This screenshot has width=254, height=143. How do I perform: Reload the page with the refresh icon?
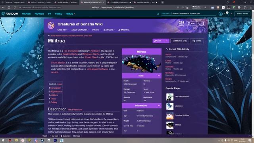15,8
